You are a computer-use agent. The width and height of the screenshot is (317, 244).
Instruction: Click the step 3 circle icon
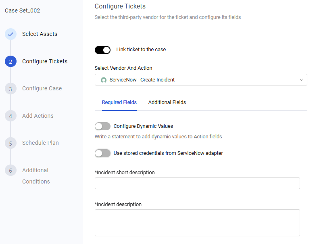10,89
